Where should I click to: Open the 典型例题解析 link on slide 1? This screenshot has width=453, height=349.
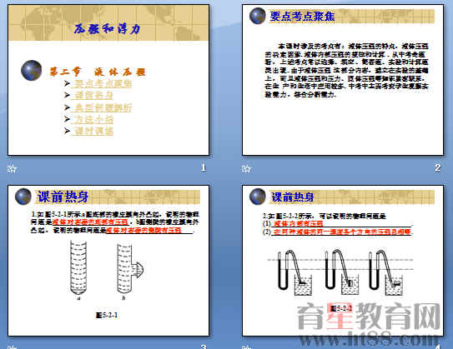click(103, 107)
